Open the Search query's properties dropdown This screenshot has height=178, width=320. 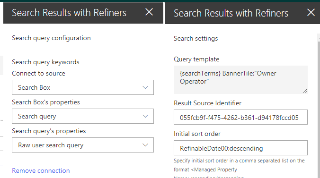click(83, 145)
